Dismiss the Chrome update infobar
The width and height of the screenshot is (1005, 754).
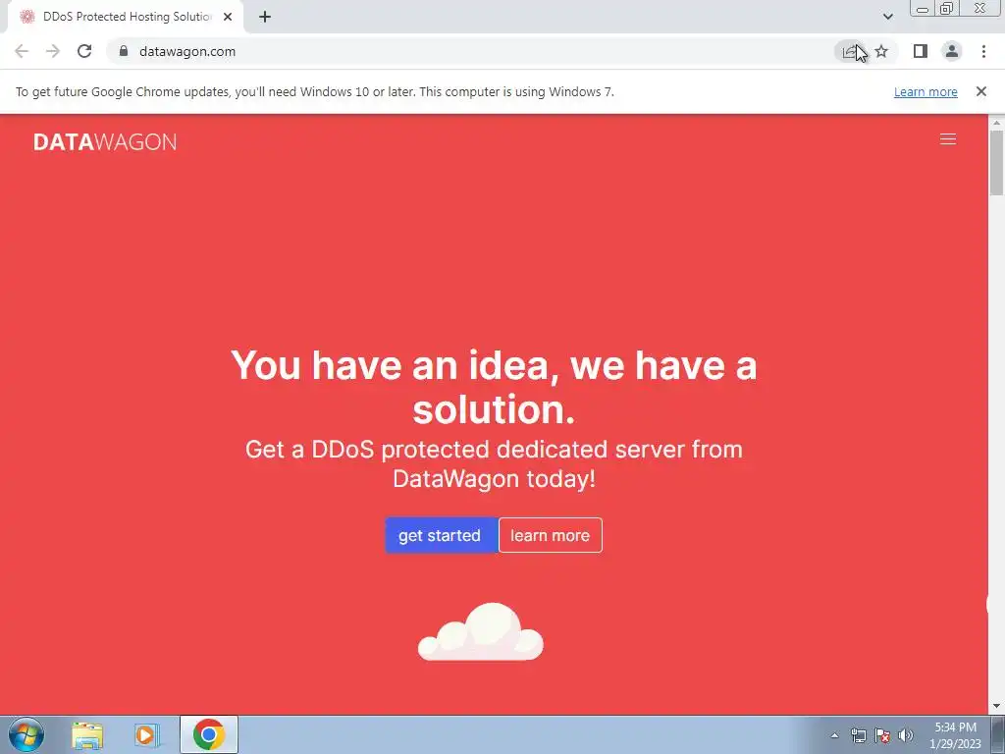click(980, 91)
